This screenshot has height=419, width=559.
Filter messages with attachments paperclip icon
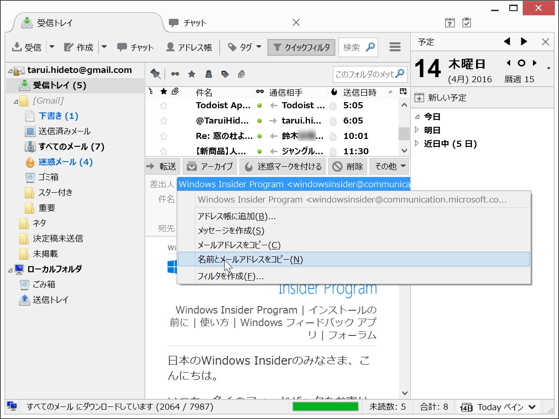pos(241,74)
